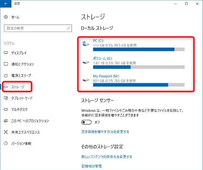Open この PC へのプロジェクション page
This screenshot has height=170, width=203.
30,121
